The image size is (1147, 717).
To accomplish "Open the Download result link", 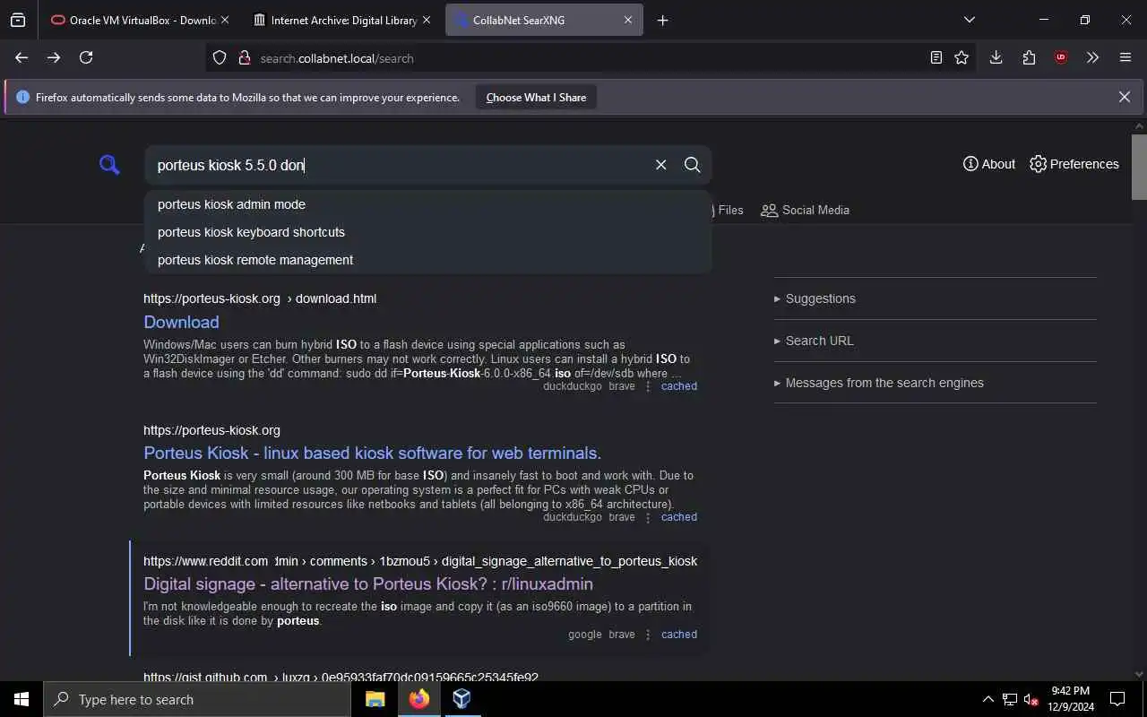I will 181,322.
